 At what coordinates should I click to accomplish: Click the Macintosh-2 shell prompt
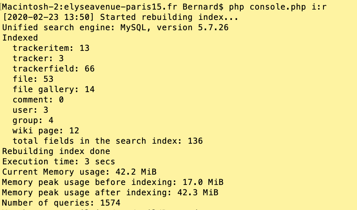(x=113, y=7)
